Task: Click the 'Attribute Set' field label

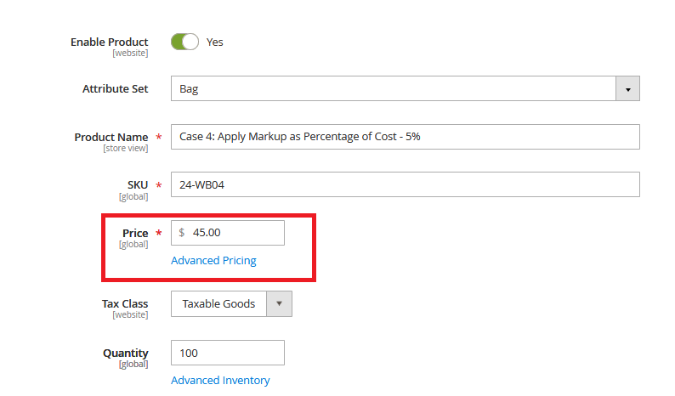Action: [115, 88]
